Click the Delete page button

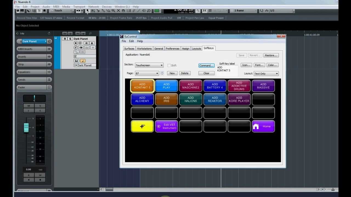[185, 73]
